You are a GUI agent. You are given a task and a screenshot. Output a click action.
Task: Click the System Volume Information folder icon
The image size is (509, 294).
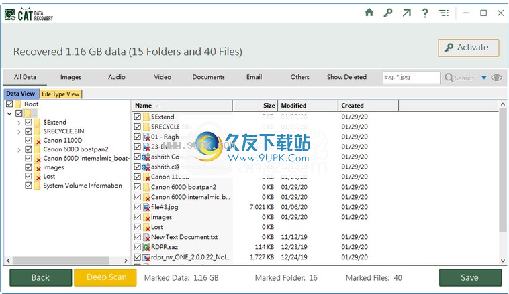[37, 186]
